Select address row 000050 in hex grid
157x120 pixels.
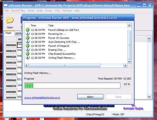click(x=11, y=74)
